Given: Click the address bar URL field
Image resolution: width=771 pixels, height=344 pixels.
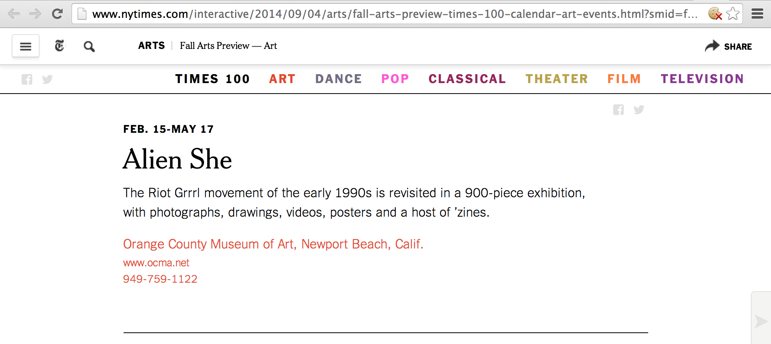Looking at the screenshot, I should [x=389, y=14].
